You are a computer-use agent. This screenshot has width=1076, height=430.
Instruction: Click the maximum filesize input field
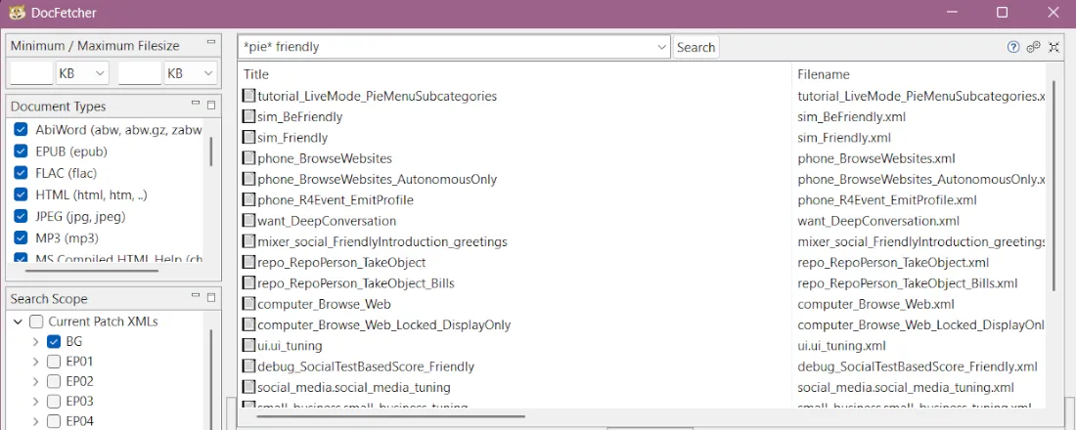[x=139, y=73]
